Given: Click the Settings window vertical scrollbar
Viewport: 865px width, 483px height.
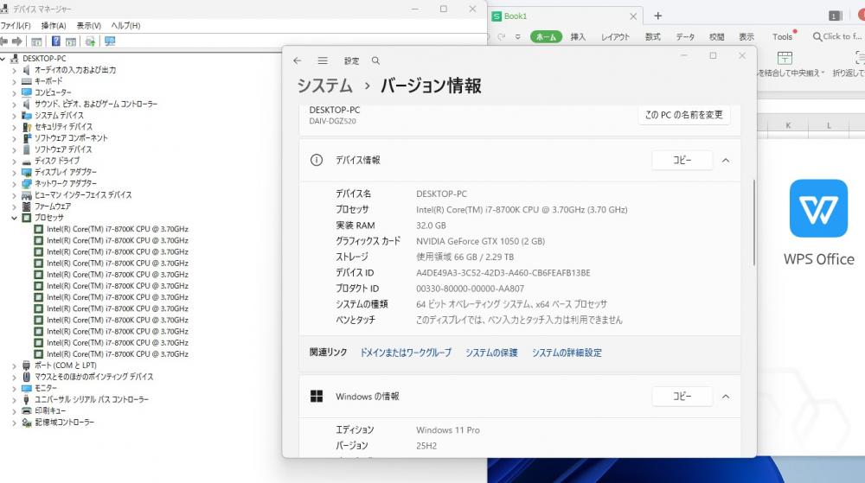Looking at the screenshot, I should click(753, 222).
